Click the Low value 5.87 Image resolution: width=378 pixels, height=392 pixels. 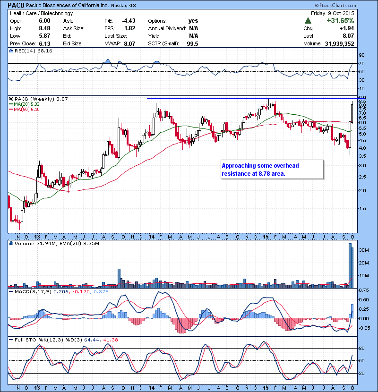[x=44, y=36]
